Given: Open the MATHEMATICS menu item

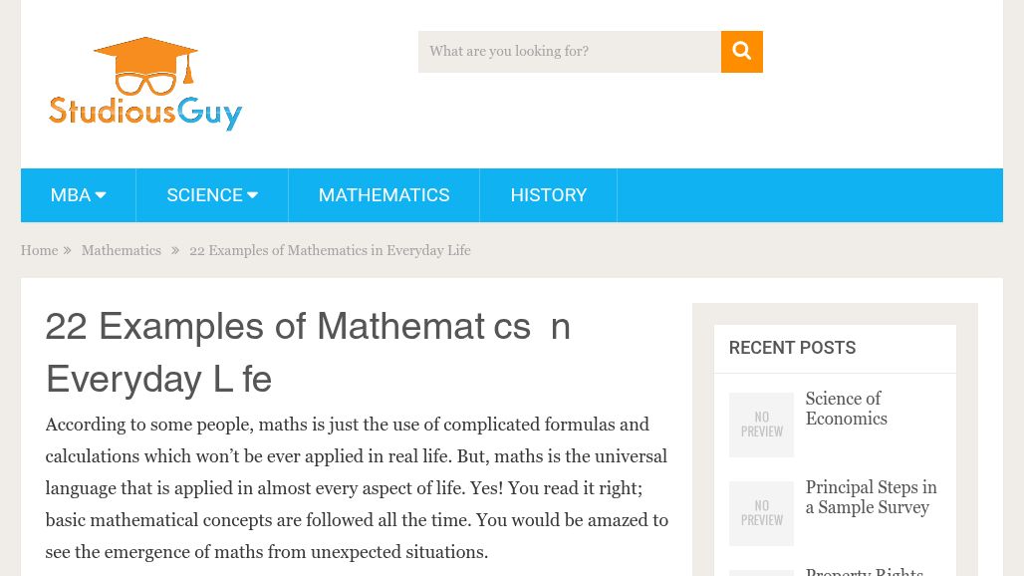Looking at the screenshot, I should (384, 195).
